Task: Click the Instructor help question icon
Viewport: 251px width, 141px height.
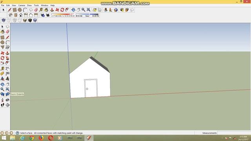Action: point(17,133)
